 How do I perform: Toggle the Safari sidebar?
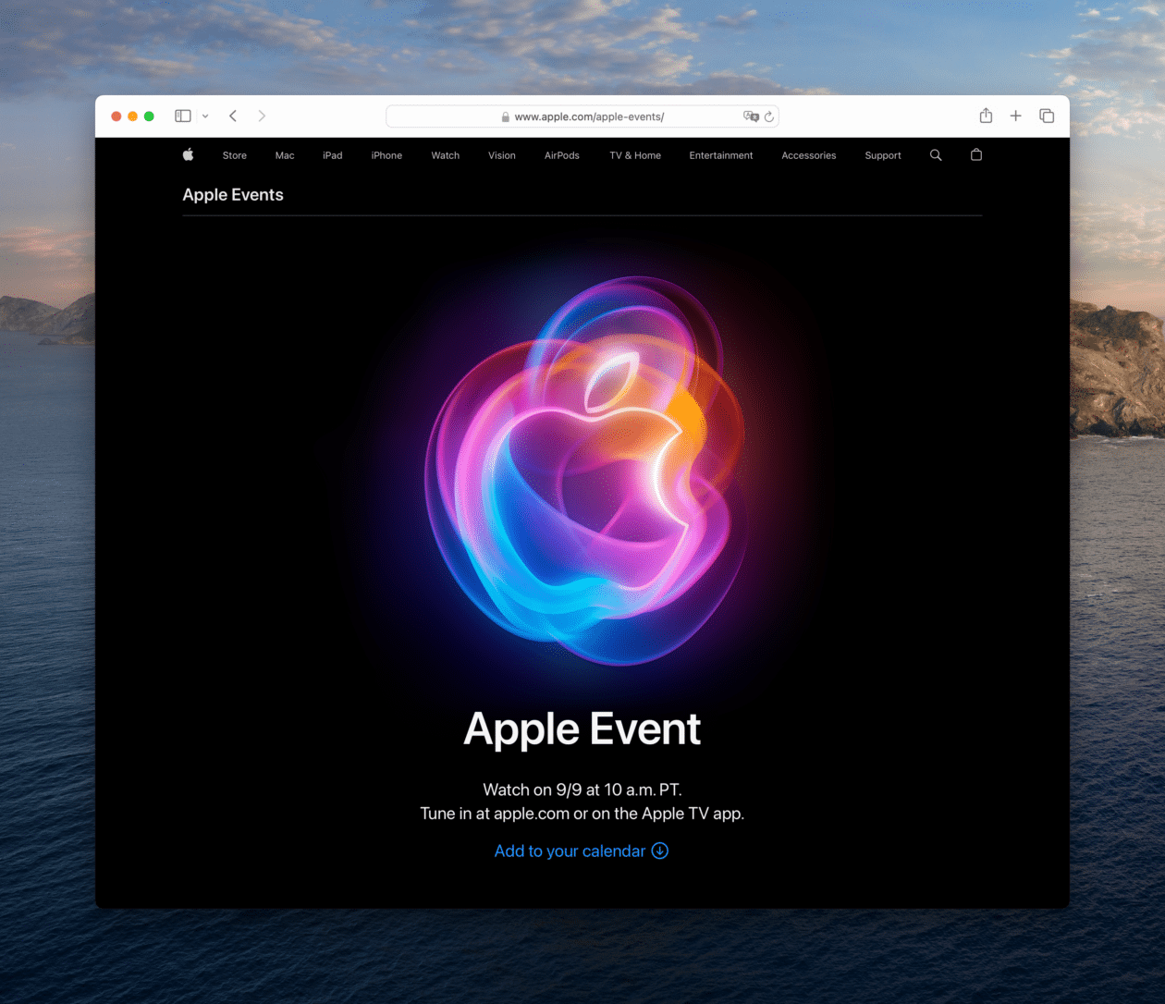coord(183,116)
